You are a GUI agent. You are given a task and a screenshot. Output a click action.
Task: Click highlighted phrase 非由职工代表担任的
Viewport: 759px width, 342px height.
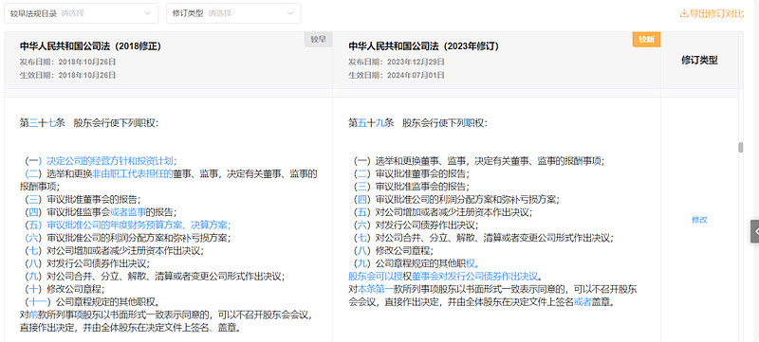coord(132,173)
